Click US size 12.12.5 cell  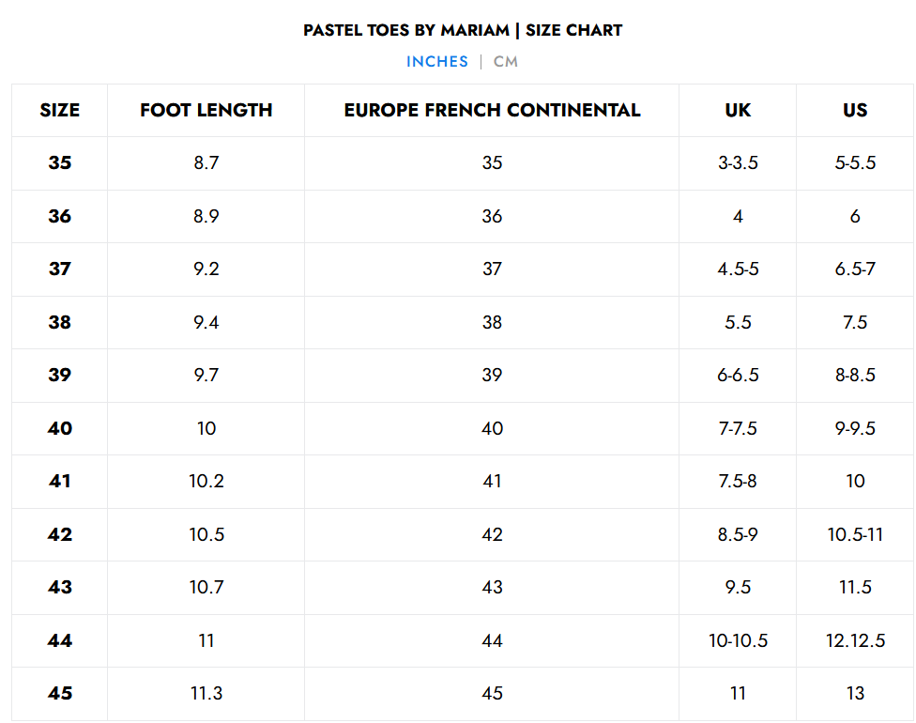click(x=855, y=640)
